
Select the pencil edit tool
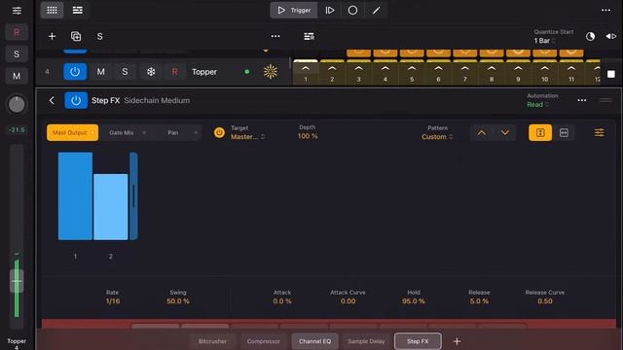[x=376, y=11]
